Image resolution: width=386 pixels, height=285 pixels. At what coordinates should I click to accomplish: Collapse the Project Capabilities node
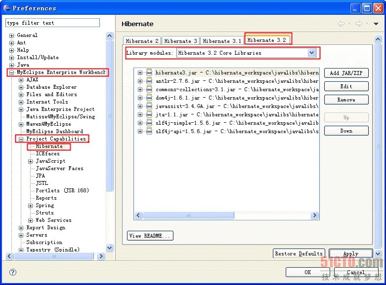point(21,139)
